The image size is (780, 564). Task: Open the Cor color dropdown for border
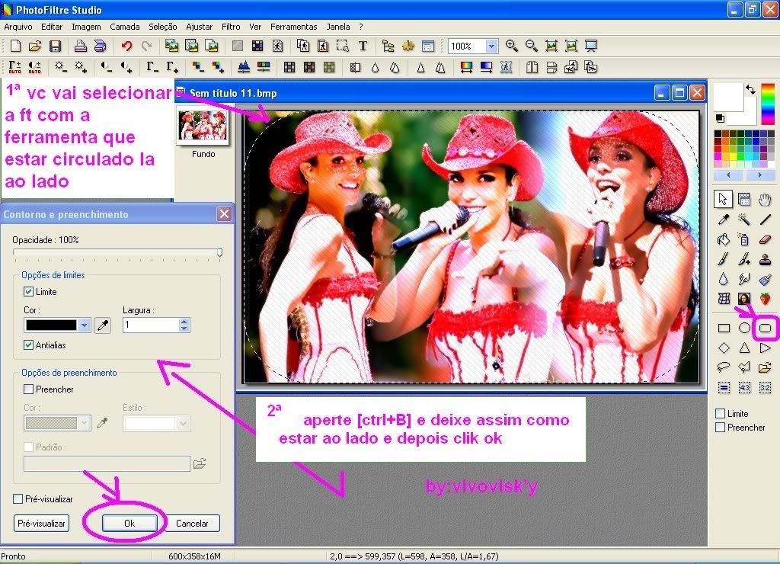point(84,325)
